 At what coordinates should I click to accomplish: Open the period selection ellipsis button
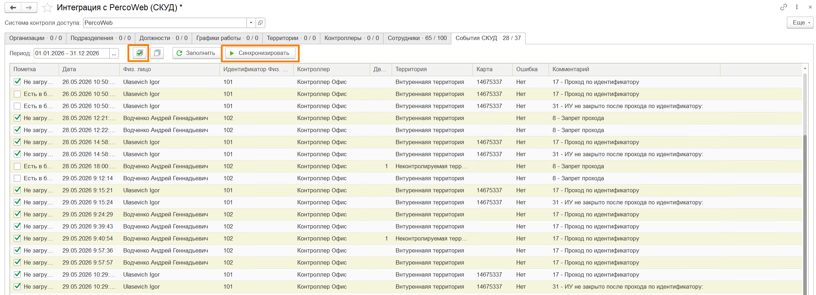(114, 53)
